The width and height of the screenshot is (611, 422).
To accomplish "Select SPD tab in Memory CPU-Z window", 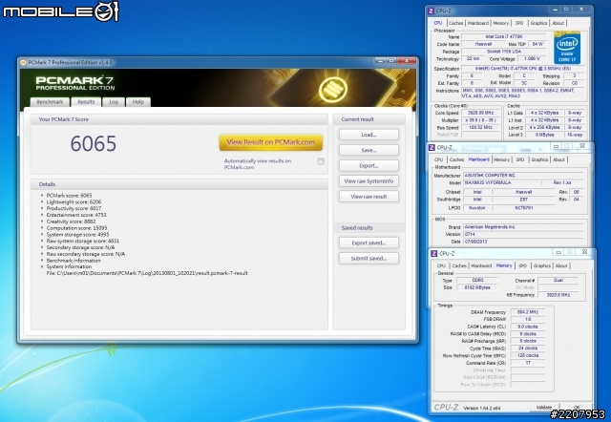I will [522, 265].
